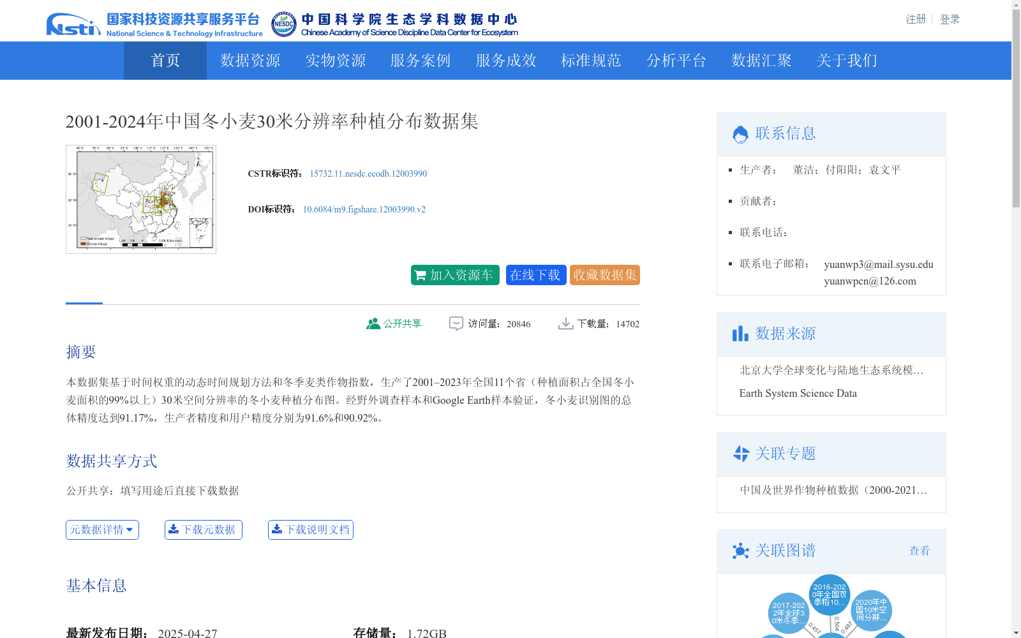Click the download icon in 下载说明文档
This screenshot has width=1021, height=638.
277,530
